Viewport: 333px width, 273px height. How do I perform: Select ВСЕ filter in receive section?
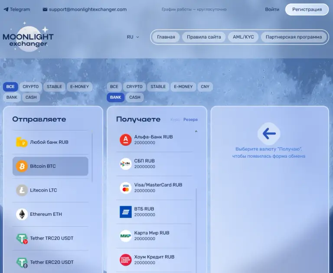[x=114, y=87]
